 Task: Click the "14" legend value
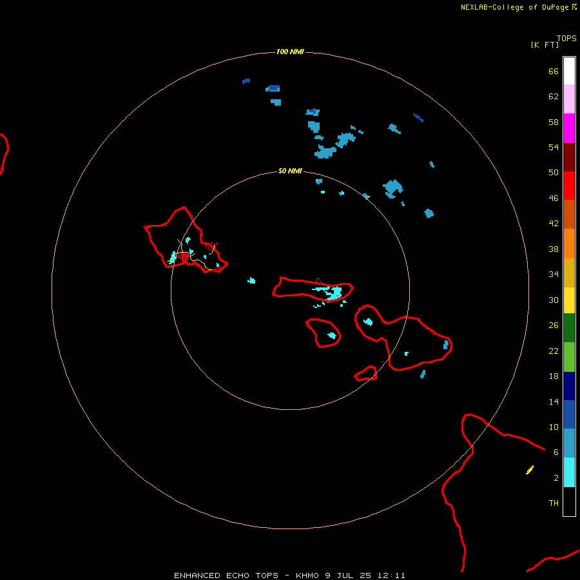(554, 401)
